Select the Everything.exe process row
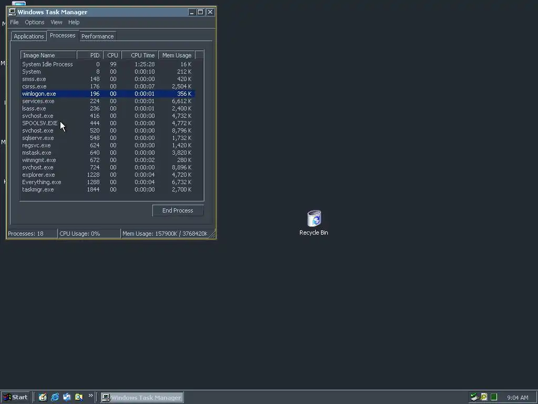This screenshot has height=404, width=538. [108, 183]
